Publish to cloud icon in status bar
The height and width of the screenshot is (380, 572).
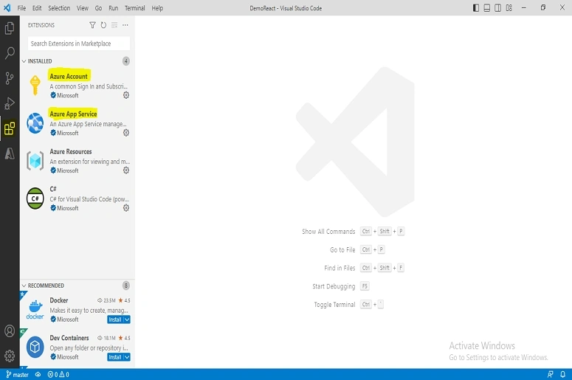(38, 375)
